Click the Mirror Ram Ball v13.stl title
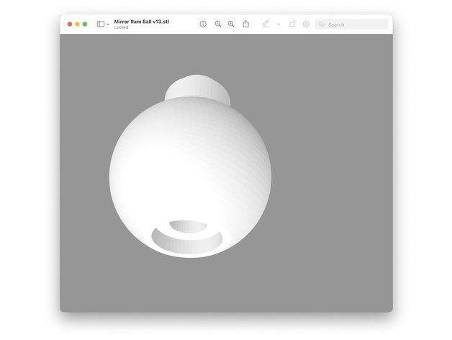This screenshot has height=340, width=452. coord(142,22)
